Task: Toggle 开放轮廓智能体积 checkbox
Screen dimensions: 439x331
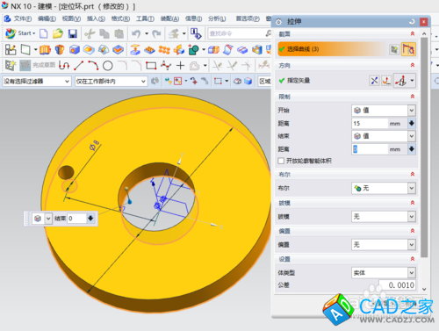Action: pyautogui.click(x=281, y=161)
